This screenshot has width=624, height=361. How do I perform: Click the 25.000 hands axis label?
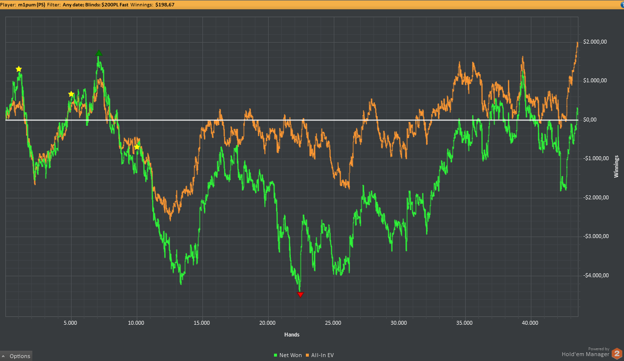333,323
